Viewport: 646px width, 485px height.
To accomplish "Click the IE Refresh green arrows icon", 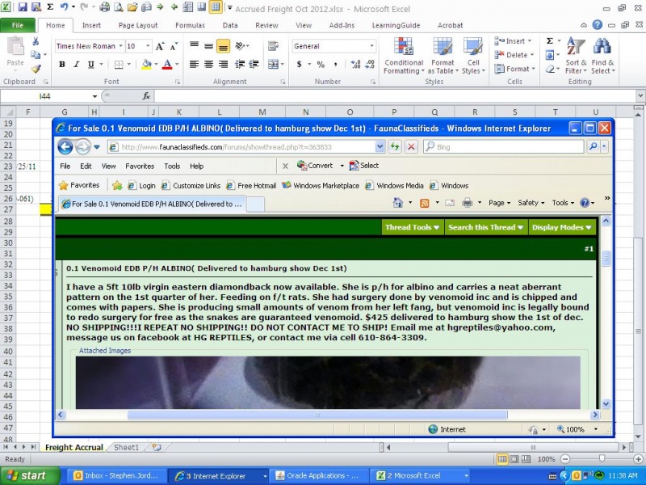I will [395, 146].
